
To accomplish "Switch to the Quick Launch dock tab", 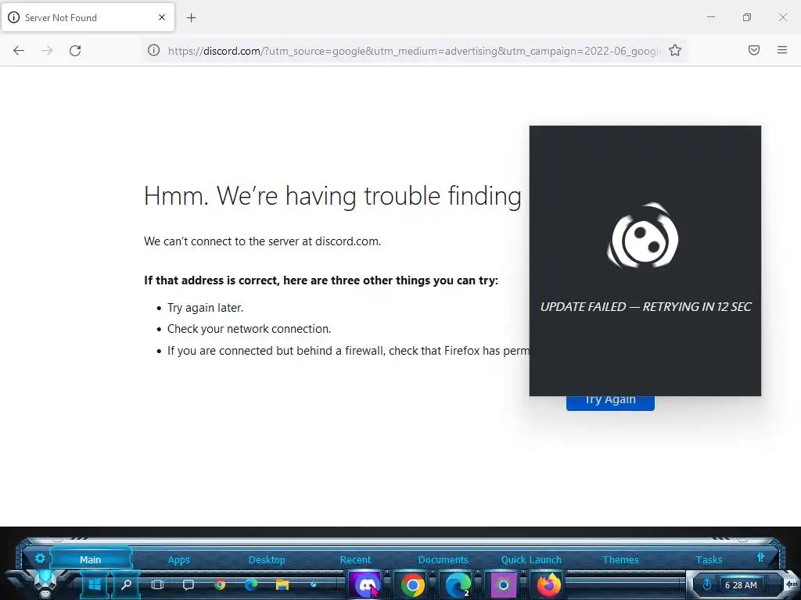I will click(531, 559).
